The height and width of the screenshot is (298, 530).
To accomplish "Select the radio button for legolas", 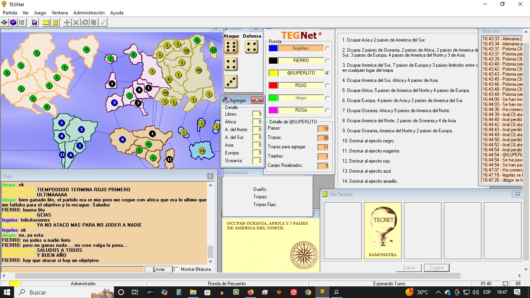I will coord(327,49).
